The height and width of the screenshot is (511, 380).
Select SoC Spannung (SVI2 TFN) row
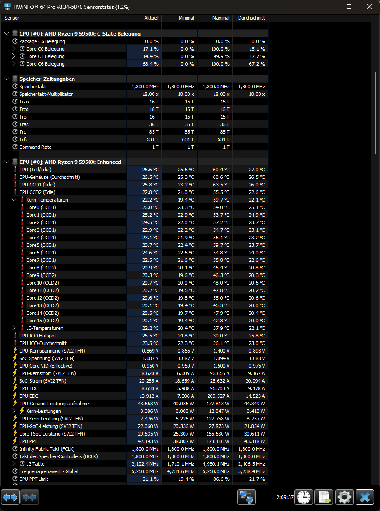coord(134,358)
